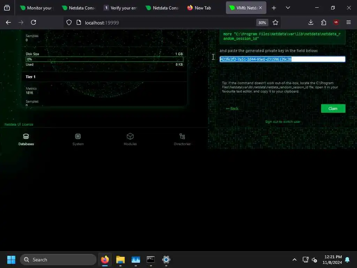
Task: Open the System section
Action: click(78, 140)
